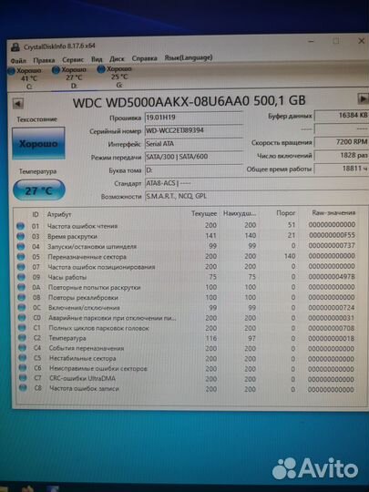
Task: Click status icon for attribute C5
Action: 23,358
